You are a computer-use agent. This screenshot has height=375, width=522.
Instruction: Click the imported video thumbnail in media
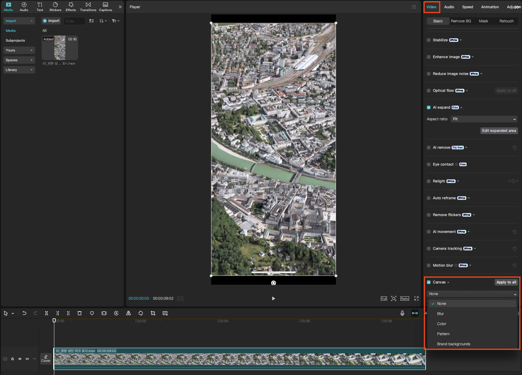click(x=60, y=48)
